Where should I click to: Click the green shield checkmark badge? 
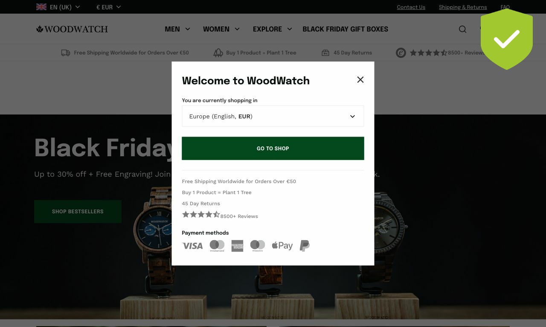point(507,39)
